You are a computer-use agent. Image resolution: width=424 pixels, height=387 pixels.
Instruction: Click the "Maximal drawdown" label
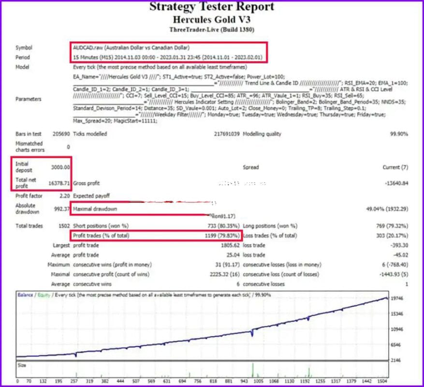(x=95, y=208)
